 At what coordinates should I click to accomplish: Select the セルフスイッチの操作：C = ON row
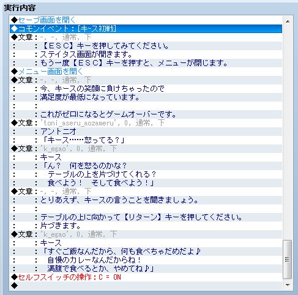[x=146, y=277]
